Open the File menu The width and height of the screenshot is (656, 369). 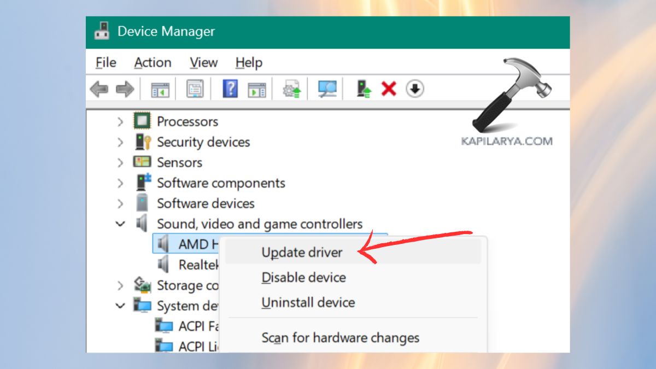coord(106,63)
